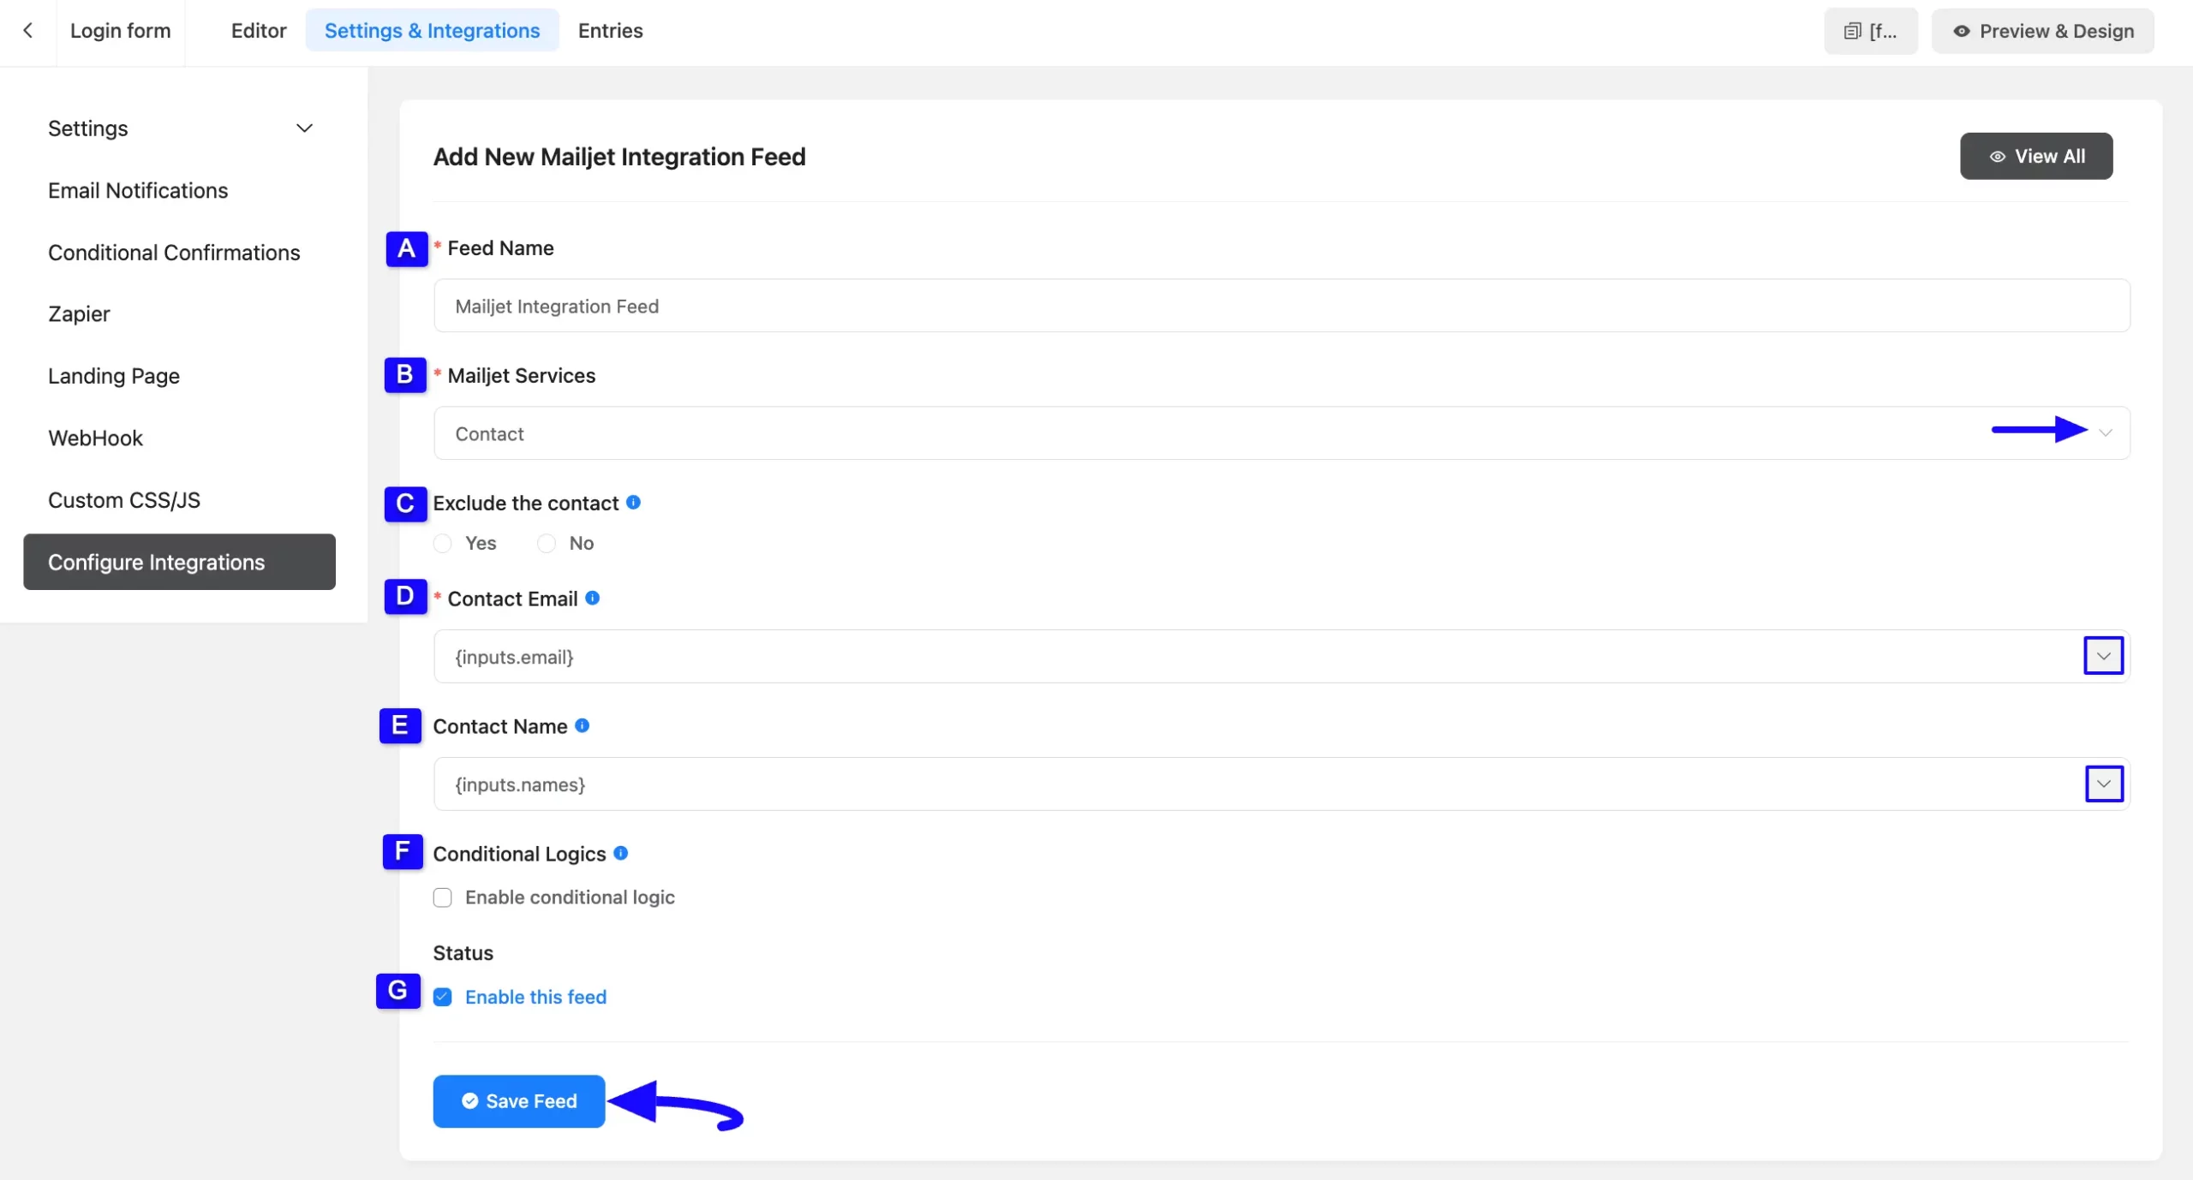Open Landing Page settings in sidebar
This screenshot has width=2193, height=1180.
pos(114,376)
